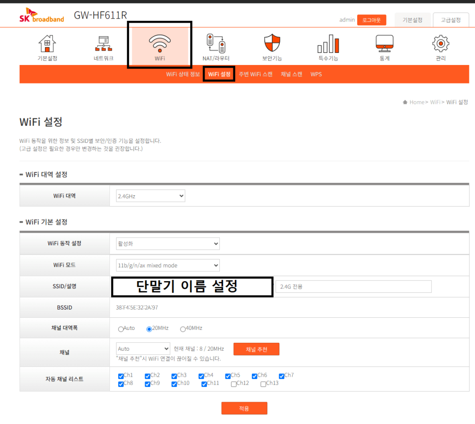Open the WPS submenu tab
The width and height of the screenshot is (475, 424).
click(316, 74)
